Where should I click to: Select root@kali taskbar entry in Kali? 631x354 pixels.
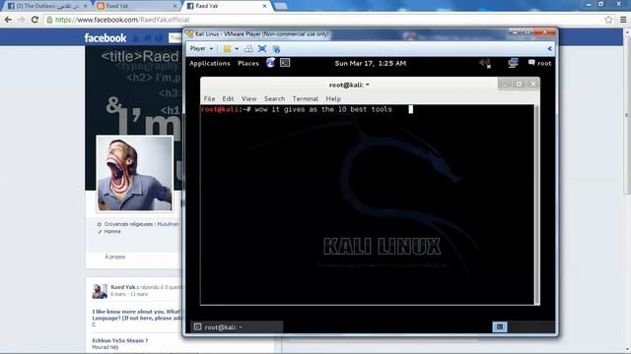point(237,327)
